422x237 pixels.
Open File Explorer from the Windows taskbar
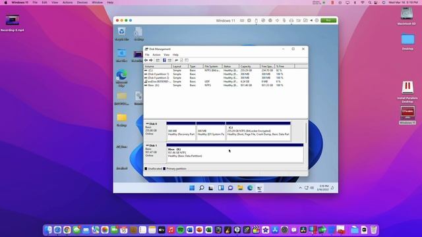[x=240, y=188]
